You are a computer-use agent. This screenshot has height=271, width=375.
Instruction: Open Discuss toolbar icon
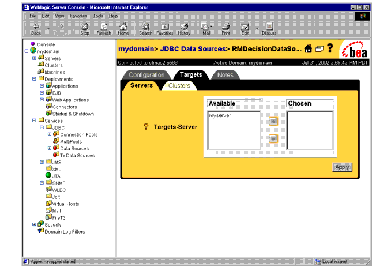tap(269, 29)
